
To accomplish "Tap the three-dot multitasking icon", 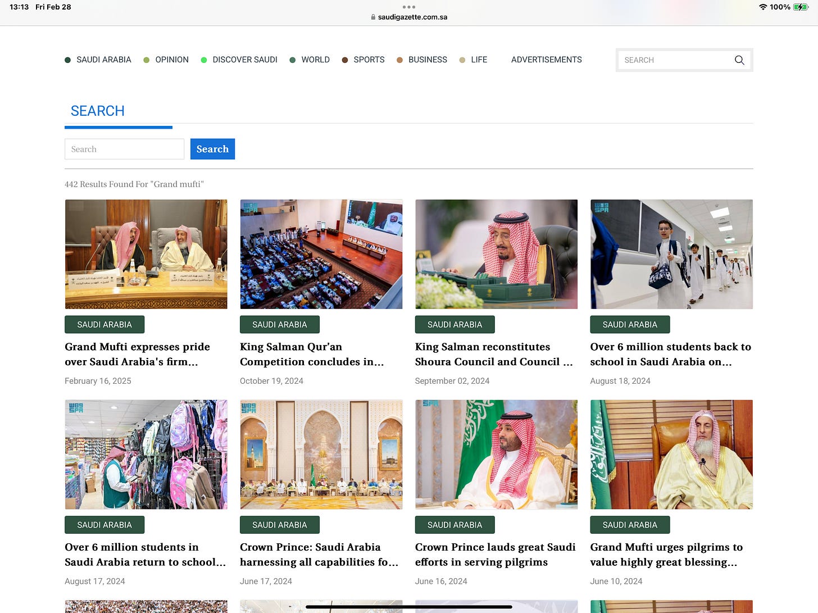I will pyautogui.click(x=409, y=7).
